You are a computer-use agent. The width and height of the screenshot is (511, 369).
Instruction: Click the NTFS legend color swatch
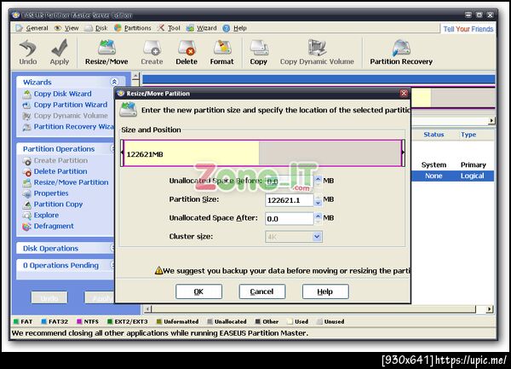(x=79, y=322)
